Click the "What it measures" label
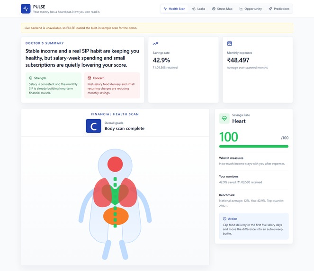The height and width of the screenshot is (271, 314). pos(231,158)
